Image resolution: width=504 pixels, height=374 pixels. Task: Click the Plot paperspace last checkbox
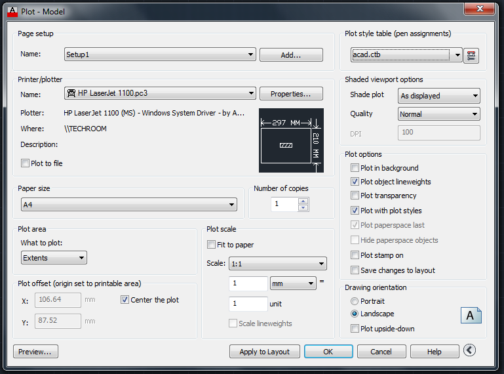[355, 224]
